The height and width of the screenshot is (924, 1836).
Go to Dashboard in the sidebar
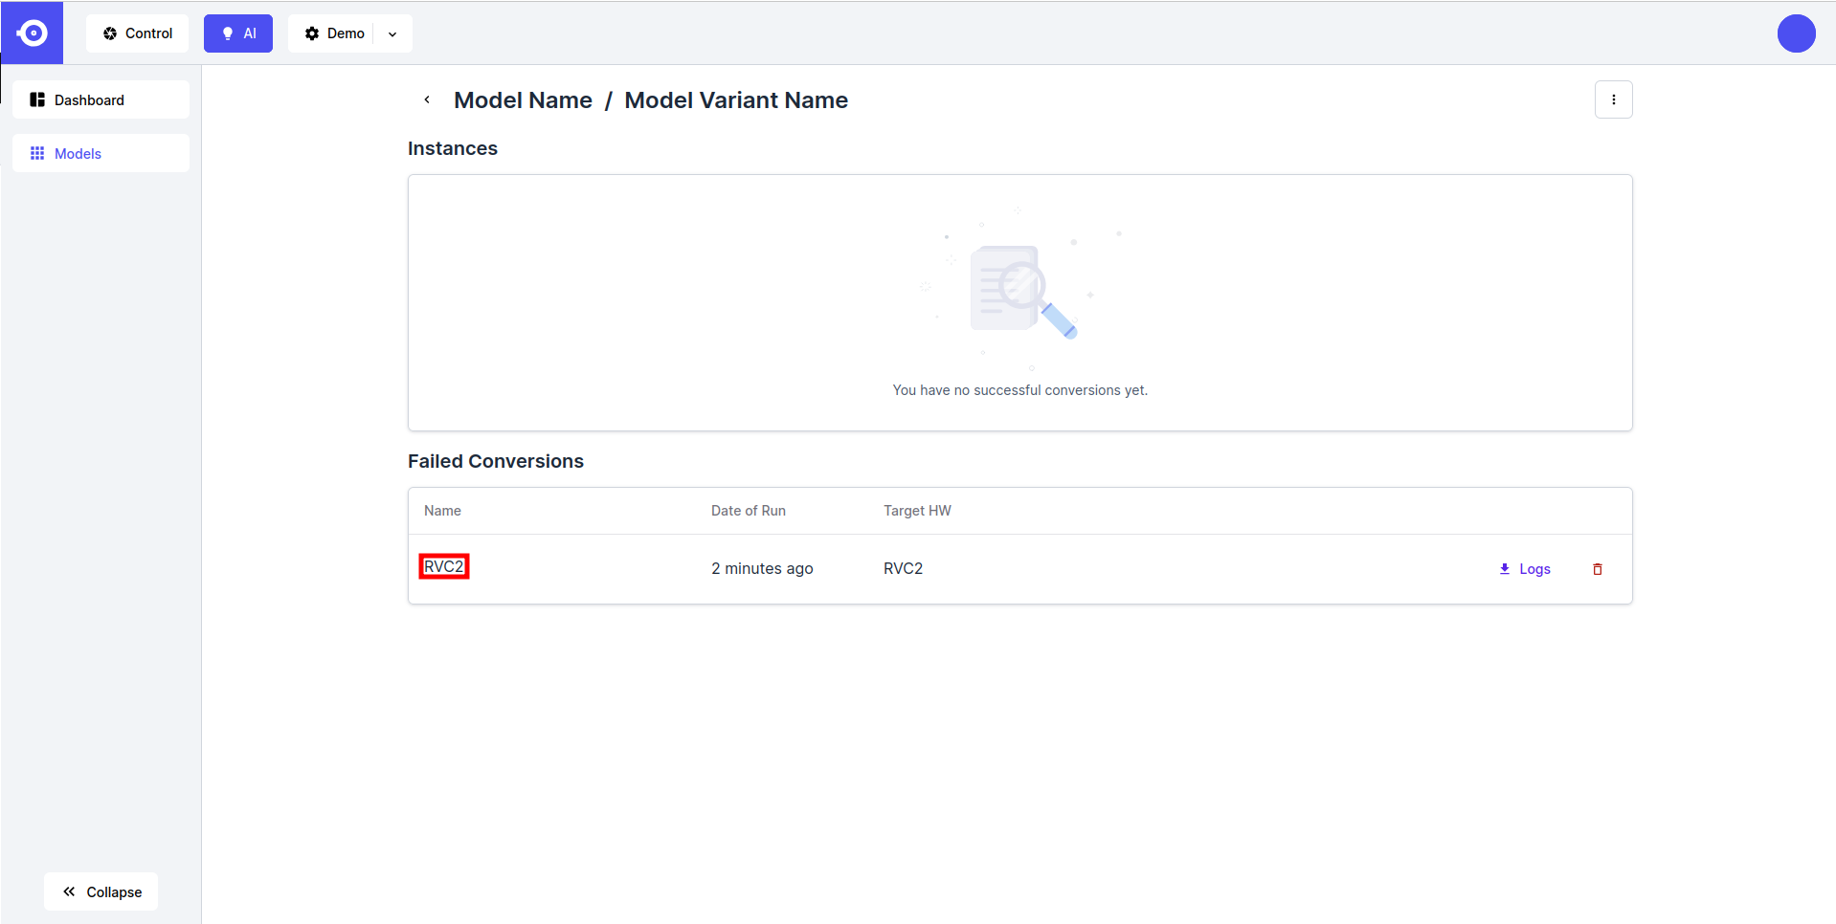[x=101, y=99]
